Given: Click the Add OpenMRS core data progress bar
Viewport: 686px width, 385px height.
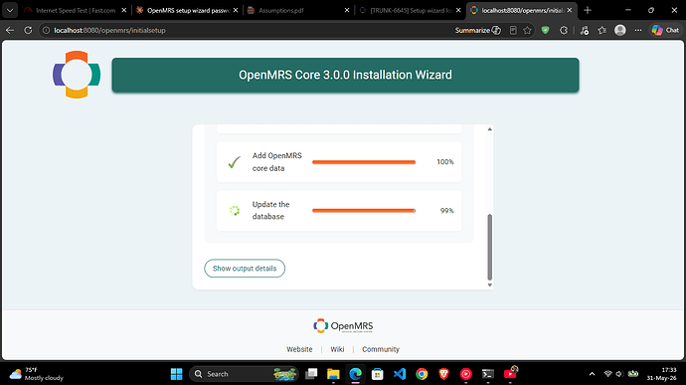Looking at the screenshot, I should click(364, 162).
